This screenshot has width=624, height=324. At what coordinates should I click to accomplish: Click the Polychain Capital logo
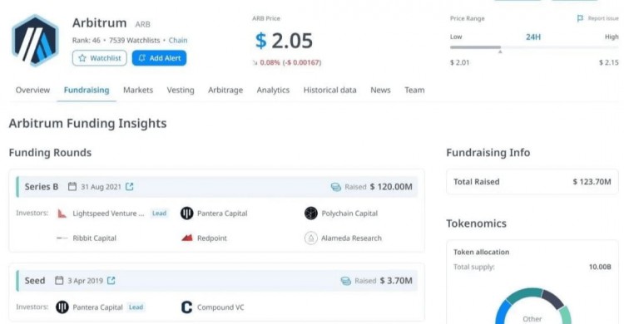[x=311, y=214]
